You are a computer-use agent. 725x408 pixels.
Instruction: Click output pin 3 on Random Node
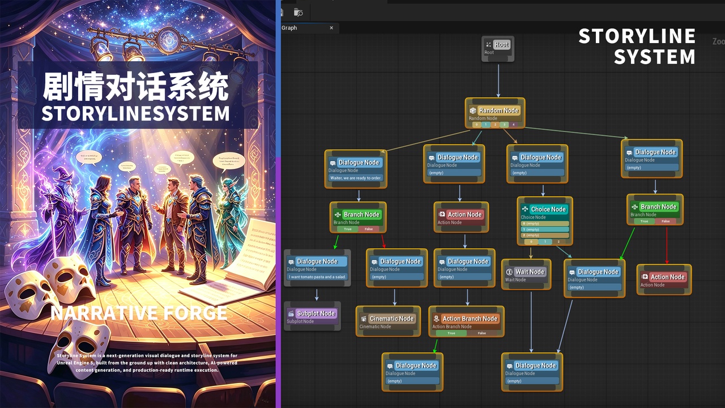click(x=504, y=124)
